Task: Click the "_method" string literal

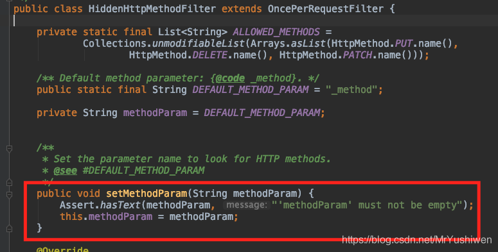Action: [x=351, y=90]
